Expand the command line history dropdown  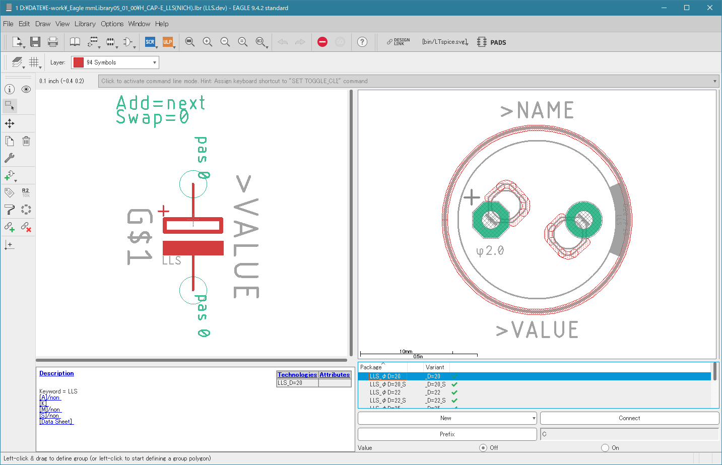[715, 81]
